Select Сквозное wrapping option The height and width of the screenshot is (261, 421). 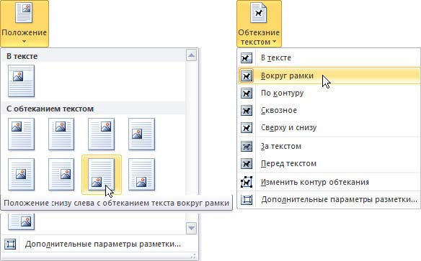click(329, 110)
